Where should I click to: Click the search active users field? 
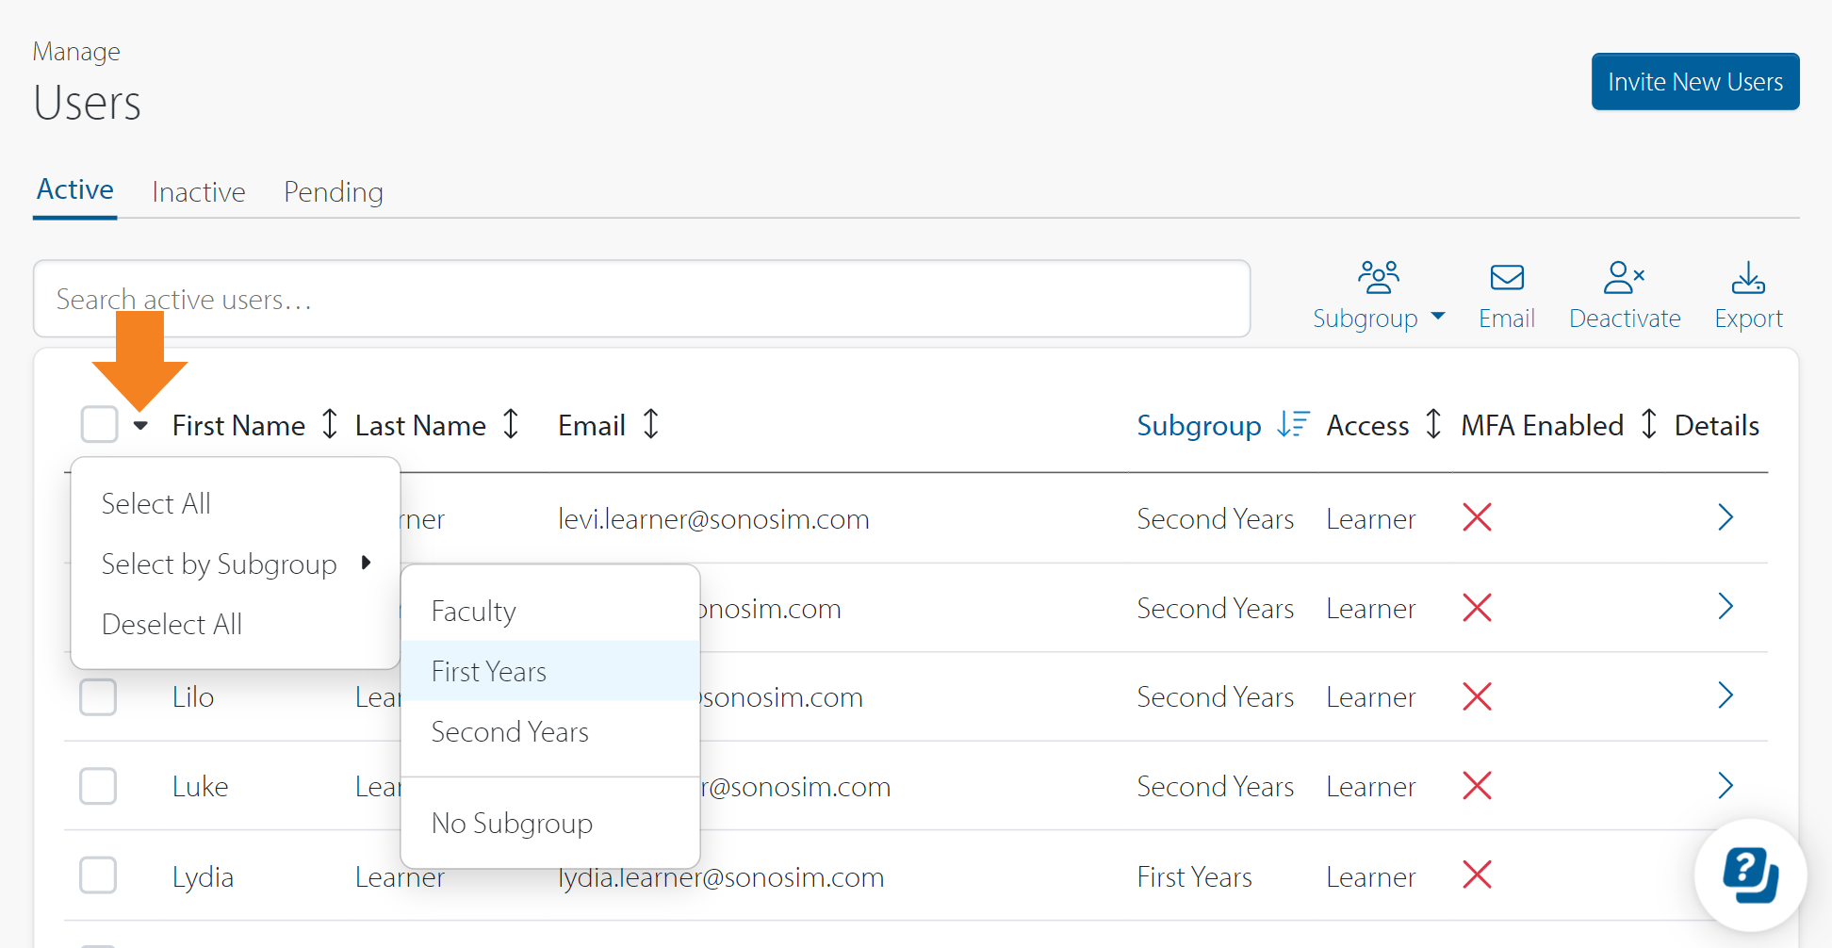[641, 299]
